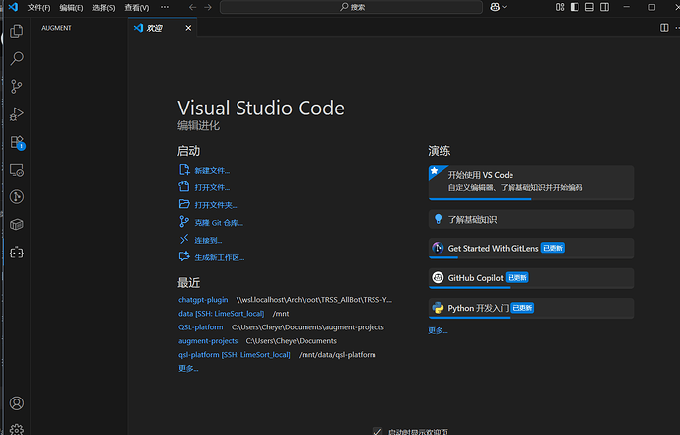Expand the overflow menu ellipsis in menu bar
680x435 pixels.
pos(165,7)
